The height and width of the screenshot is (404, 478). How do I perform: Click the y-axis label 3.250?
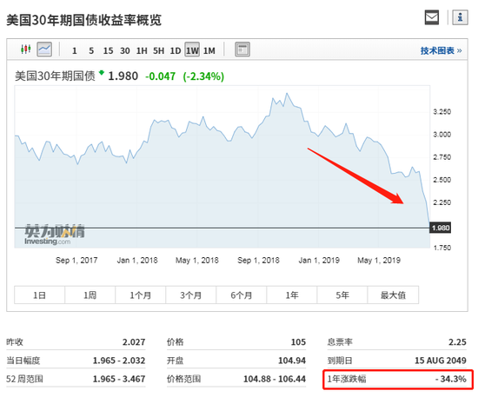pos(441,112)
